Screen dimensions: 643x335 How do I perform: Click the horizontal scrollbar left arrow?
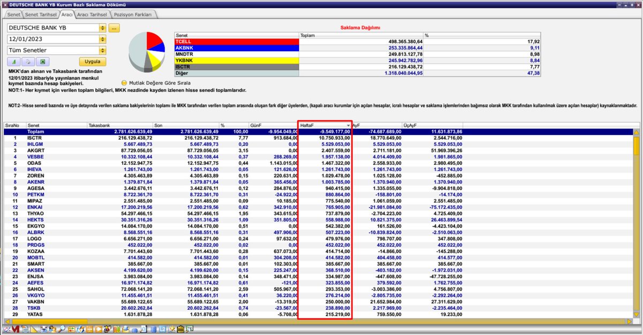7,322
